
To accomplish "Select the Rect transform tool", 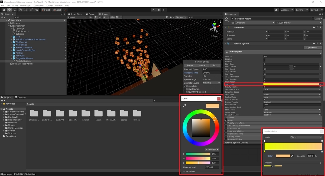I will pyautogui.click(x=25, y=10).
